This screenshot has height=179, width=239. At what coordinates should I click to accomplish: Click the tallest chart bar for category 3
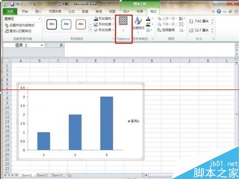107,123
